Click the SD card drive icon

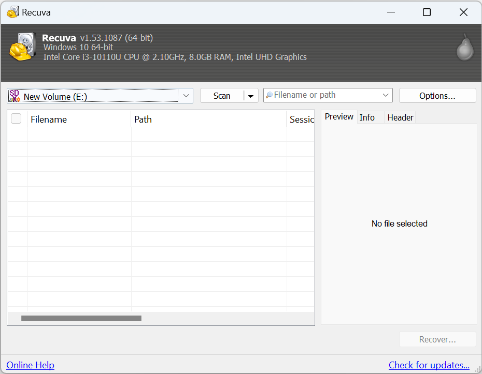[x=15, y=96]
